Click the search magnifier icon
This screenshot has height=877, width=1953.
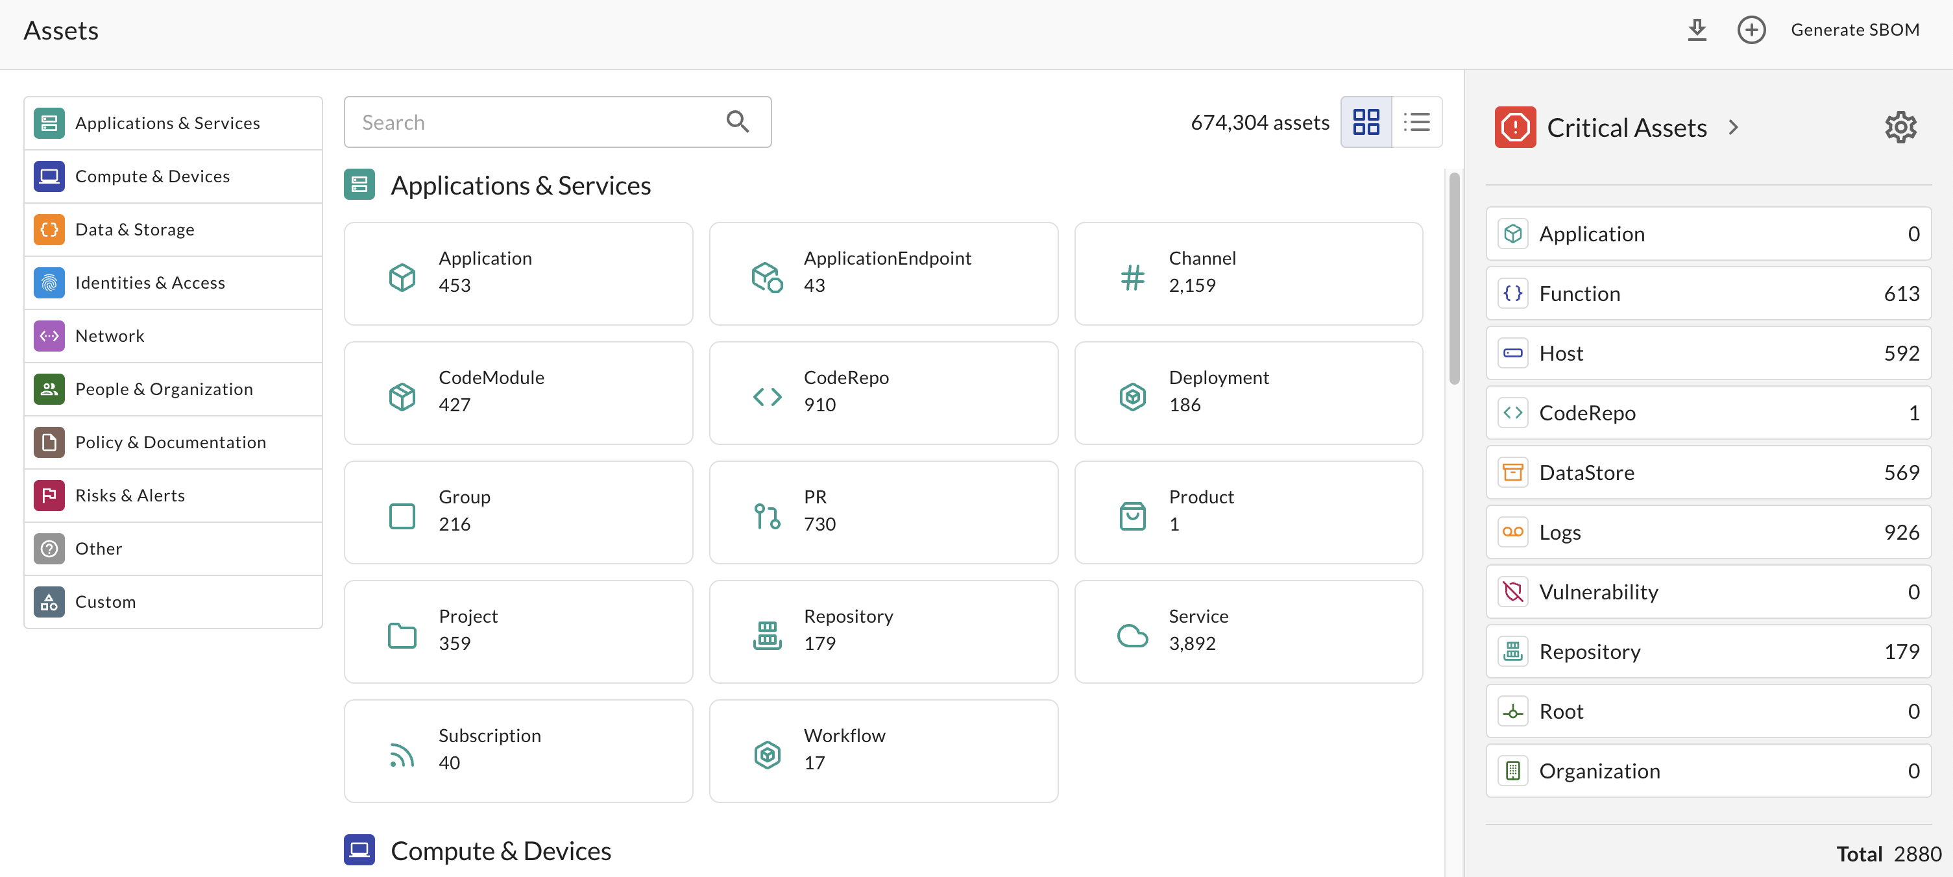click(x=737, y=121)
